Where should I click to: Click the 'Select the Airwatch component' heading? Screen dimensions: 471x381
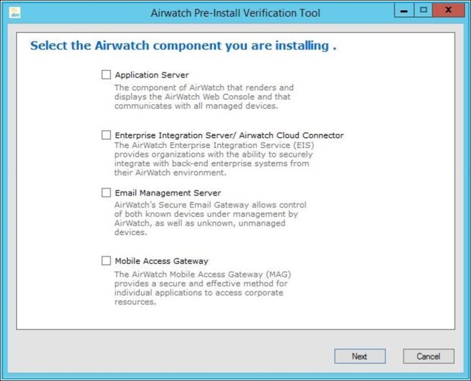click(x=183, y=46)
